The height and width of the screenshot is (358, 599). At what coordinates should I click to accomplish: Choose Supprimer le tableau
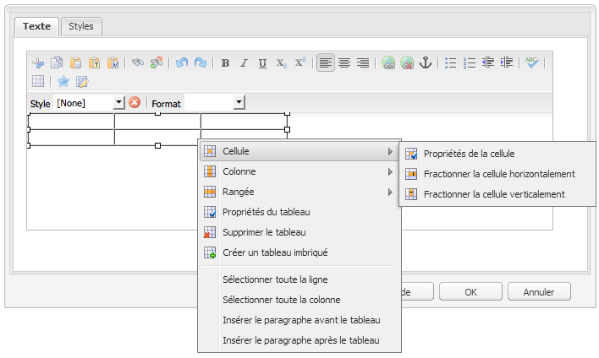click(x=300, y=232)
